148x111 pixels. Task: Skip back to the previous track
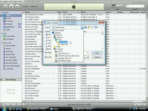tap(6, 6)
